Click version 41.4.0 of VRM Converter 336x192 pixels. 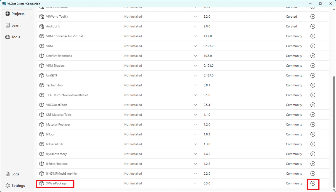click(x=208, y=36)
